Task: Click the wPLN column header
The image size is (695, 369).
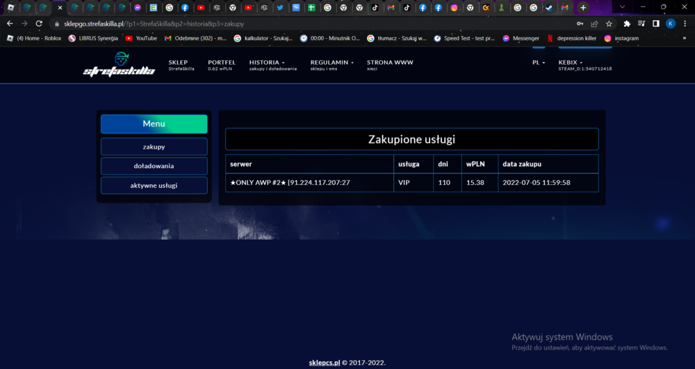Action: point(480,164)
